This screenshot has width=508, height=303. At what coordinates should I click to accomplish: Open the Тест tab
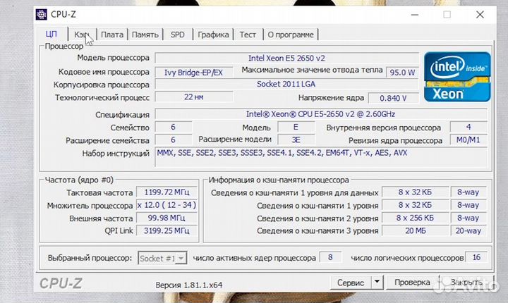click(x=248, y=35)
